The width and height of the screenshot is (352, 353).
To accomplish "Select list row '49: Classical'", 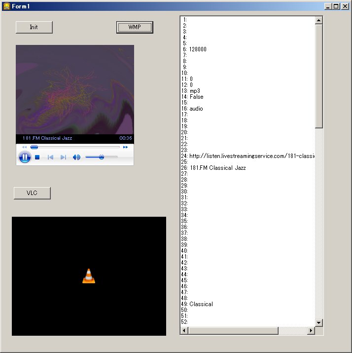I will 247,304.
